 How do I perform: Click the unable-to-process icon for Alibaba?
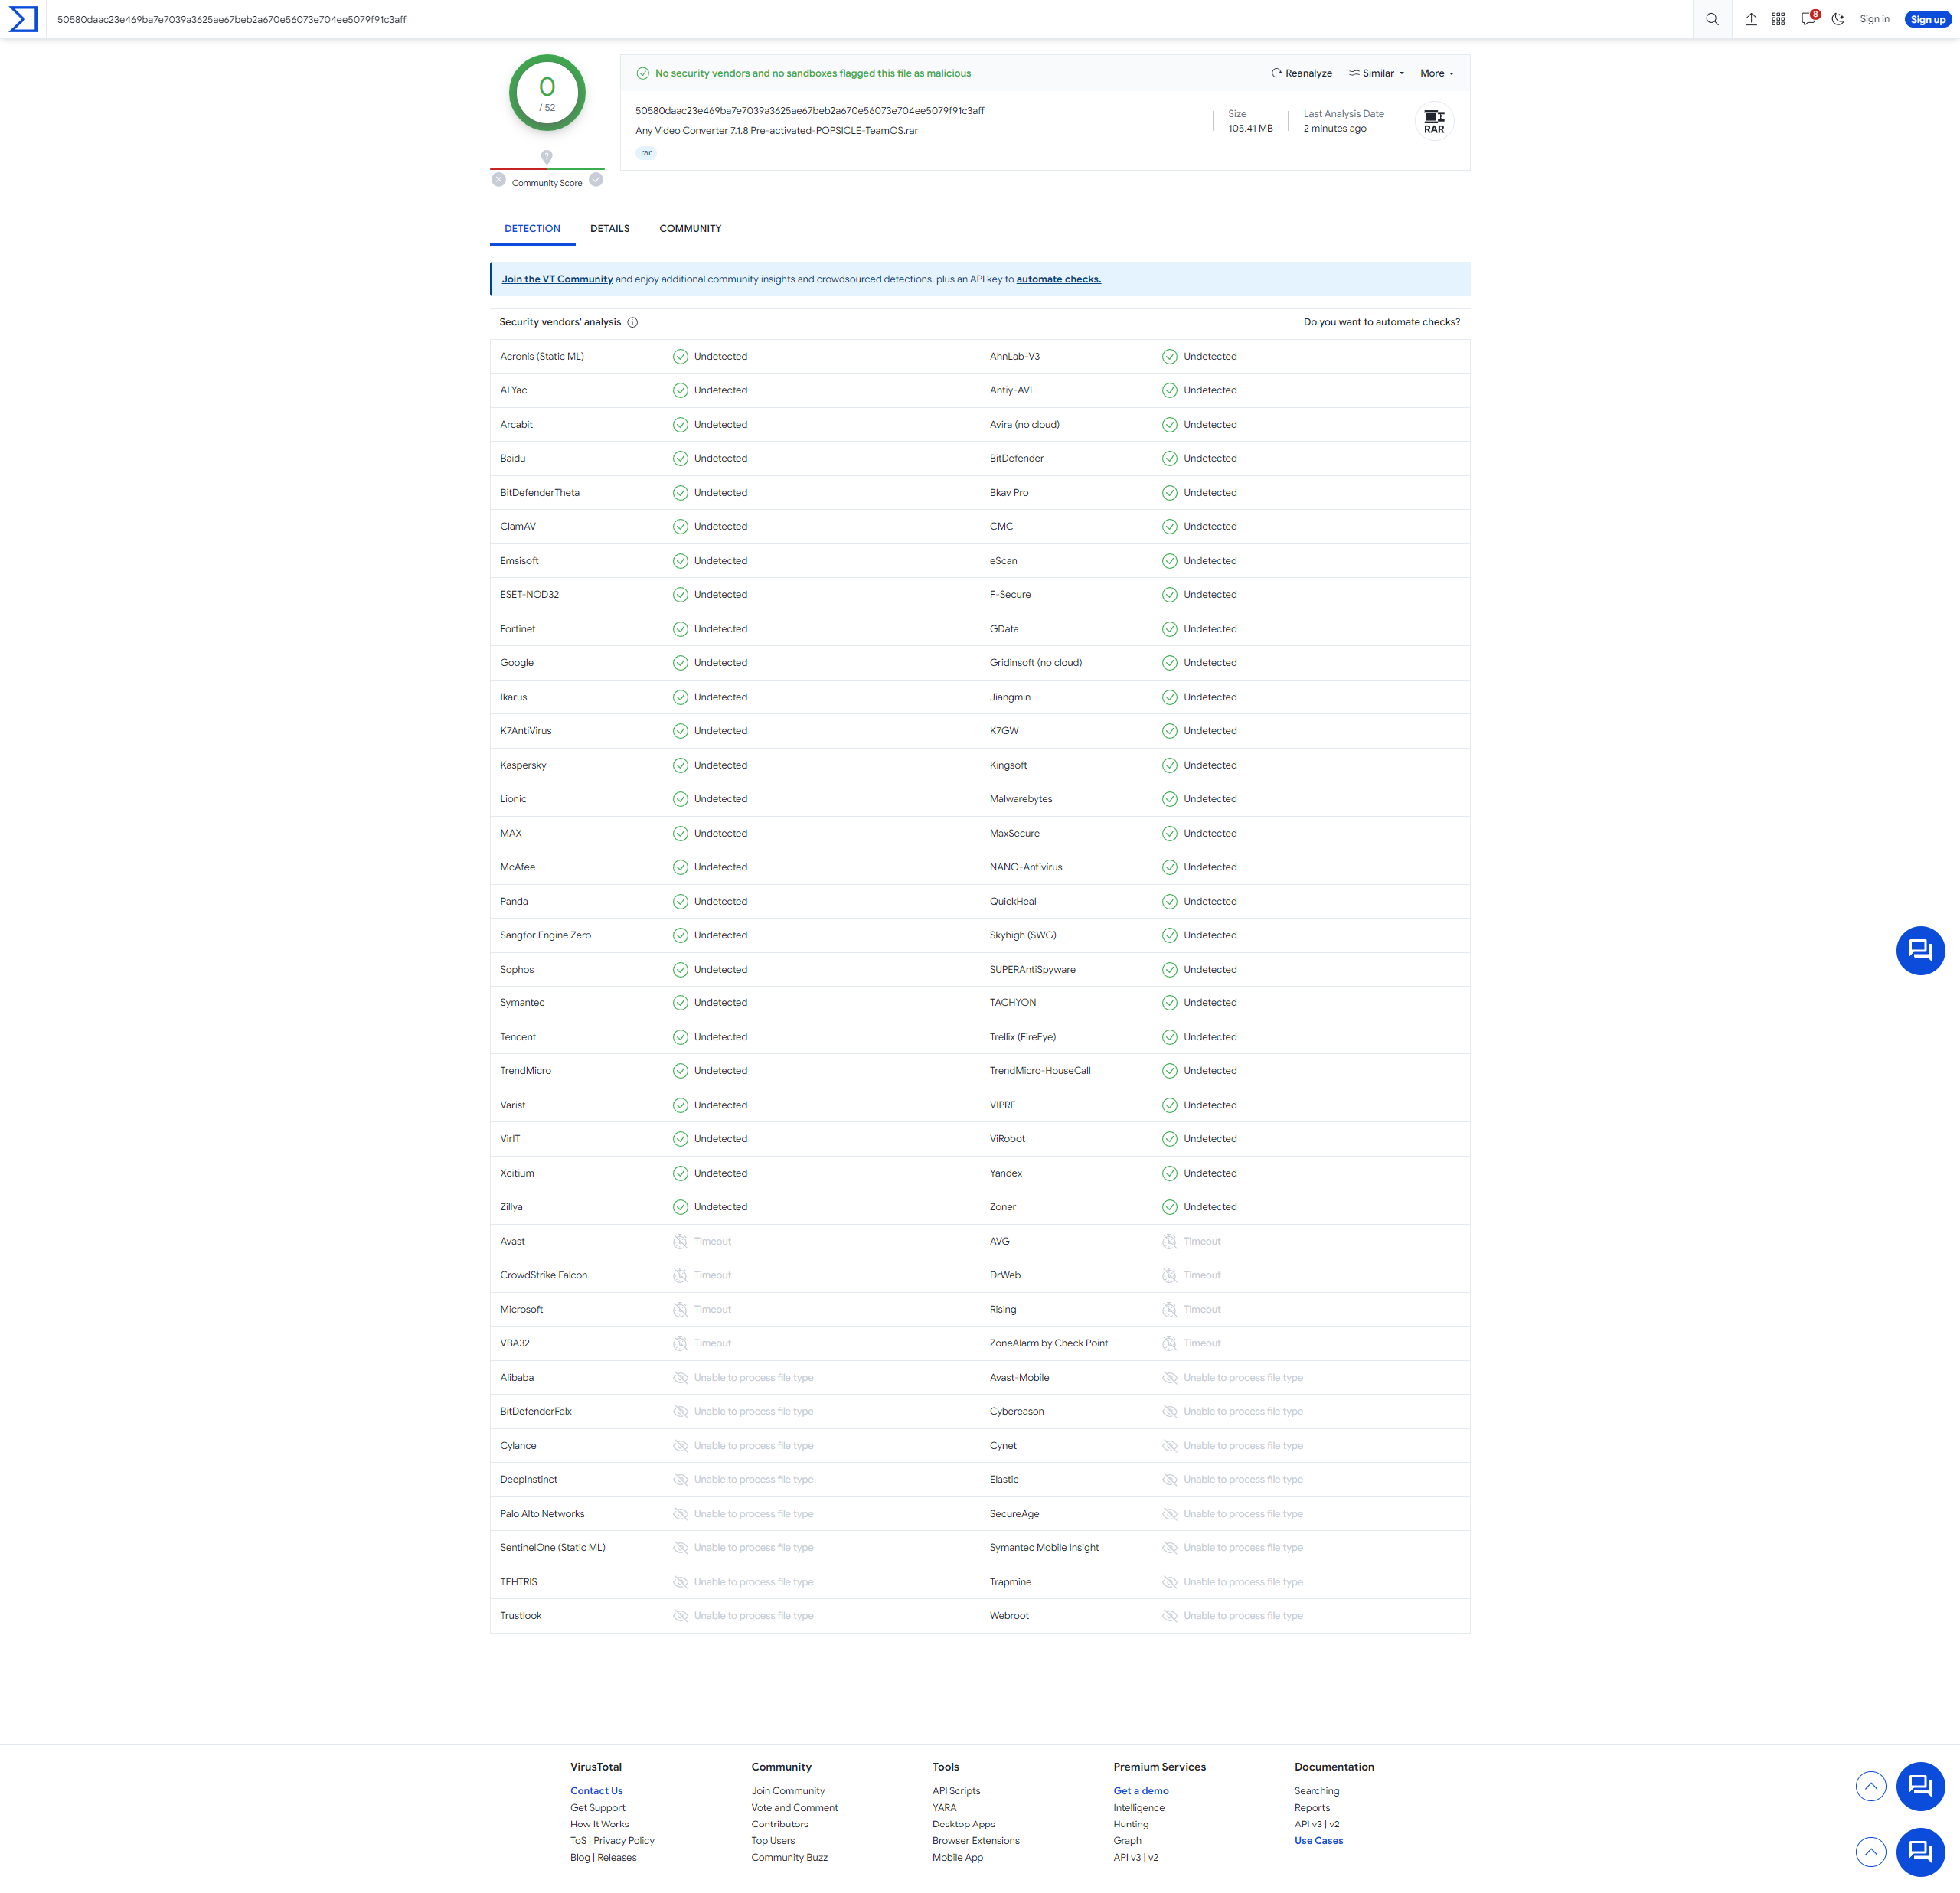click(680, 1377)
